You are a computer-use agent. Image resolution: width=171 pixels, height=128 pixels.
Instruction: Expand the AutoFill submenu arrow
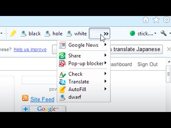click(105, 89)
